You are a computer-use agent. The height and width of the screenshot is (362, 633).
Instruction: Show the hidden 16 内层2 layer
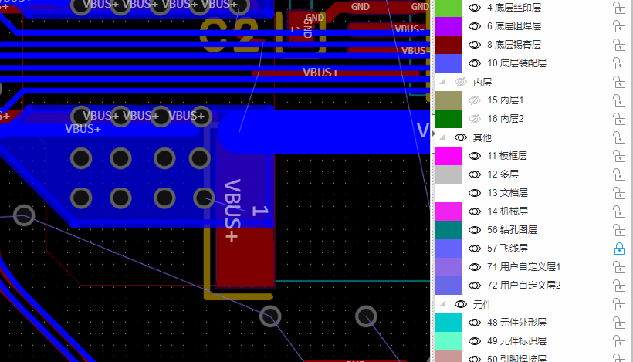[x=475, y=119]
